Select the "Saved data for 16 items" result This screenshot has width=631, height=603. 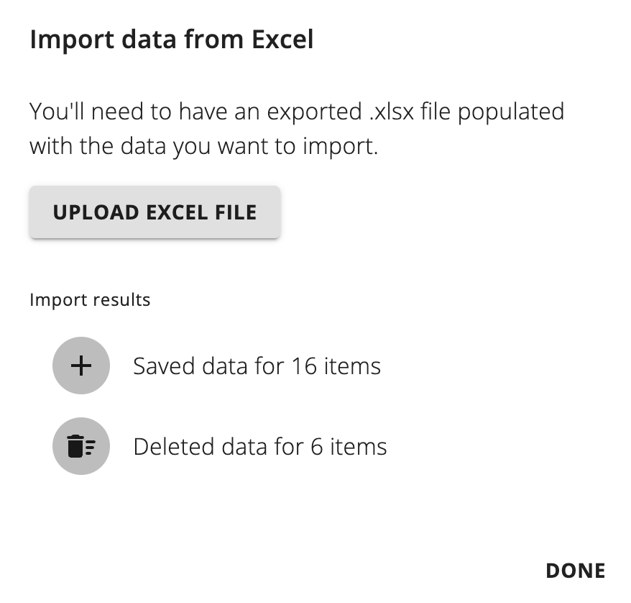click(x=257, y=366)
